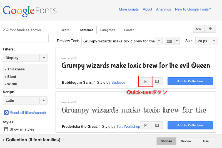Switch to the Paragraph tab
Image resolution: width=222 pixels, height=148 pixels.
(x=108, y=30)
